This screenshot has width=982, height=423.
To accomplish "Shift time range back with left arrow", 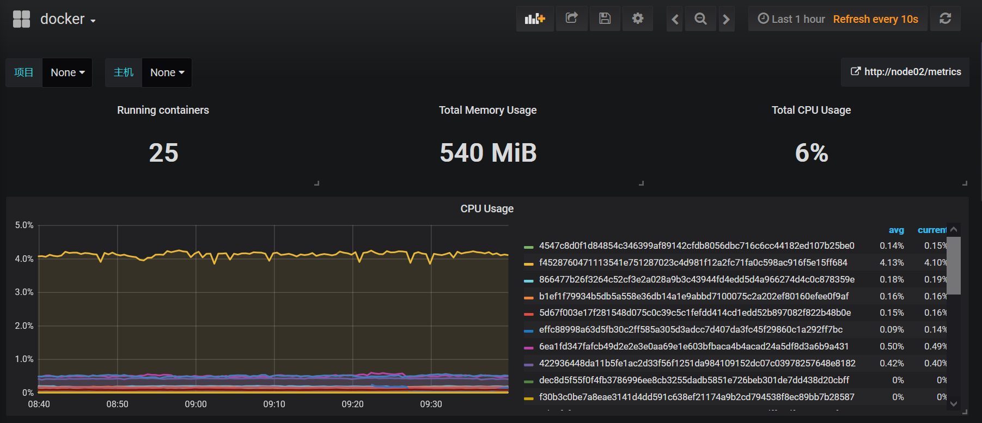I will [x=675, y=19].
